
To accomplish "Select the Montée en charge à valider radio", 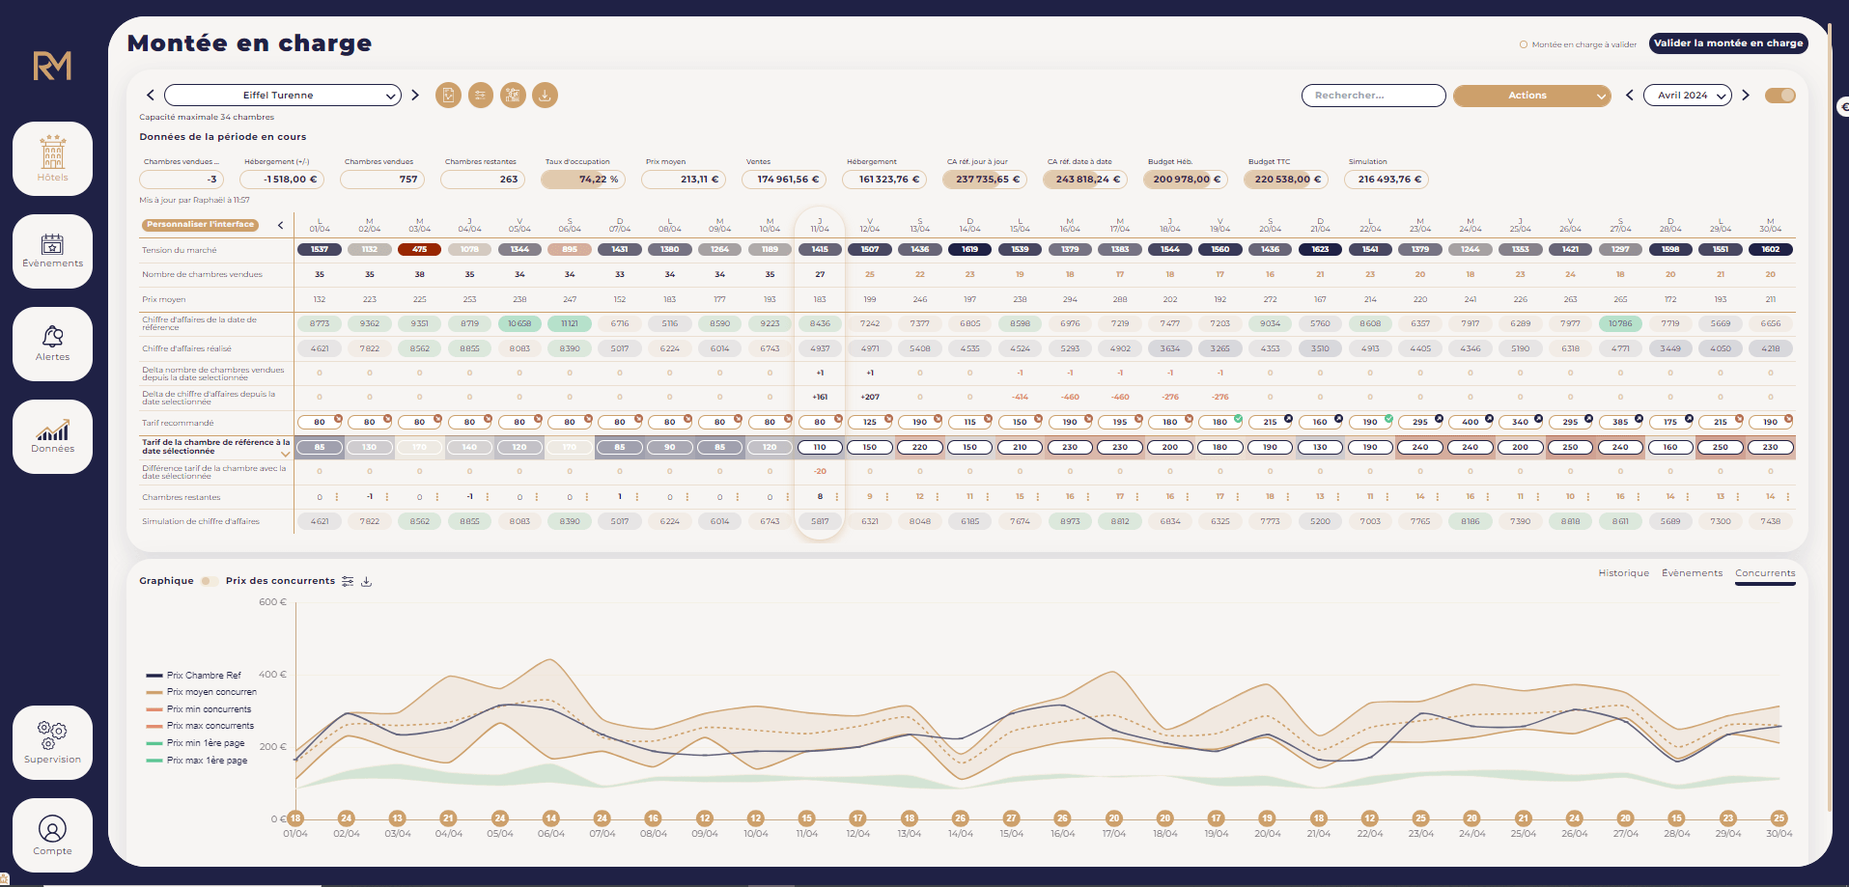I will (1524, 44).
